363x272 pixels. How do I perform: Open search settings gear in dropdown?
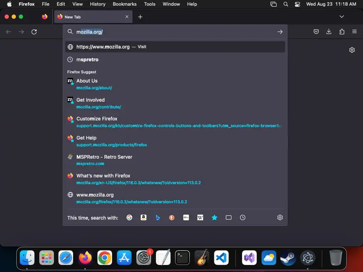[x=280, y=217]
